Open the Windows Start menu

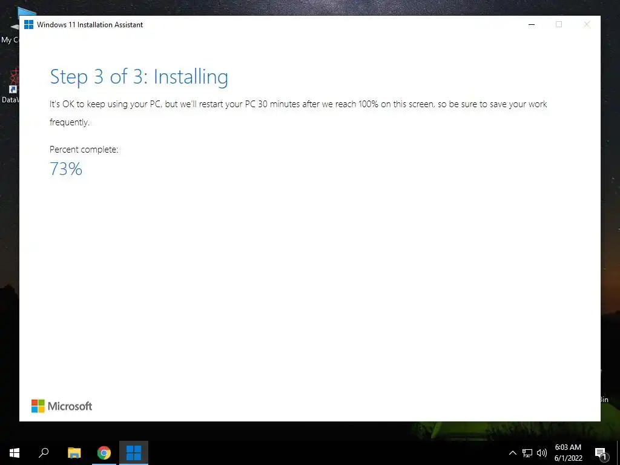pos(15,453)
